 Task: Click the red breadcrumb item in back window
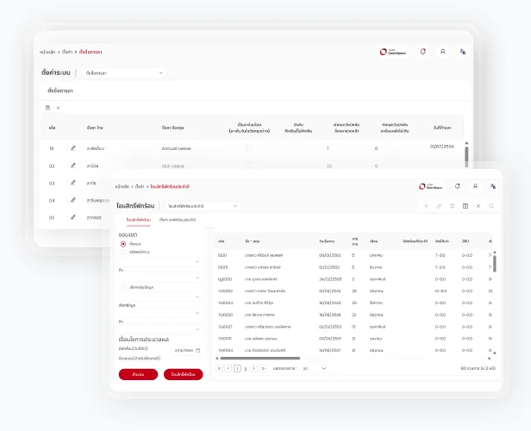(x=91, y=52)
